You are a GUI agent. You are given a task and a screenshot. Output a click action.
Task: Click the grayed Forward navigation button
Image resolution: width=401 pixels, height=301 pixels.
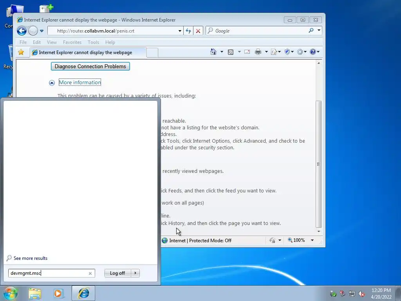pyautogui.click(x=33, y=31)
